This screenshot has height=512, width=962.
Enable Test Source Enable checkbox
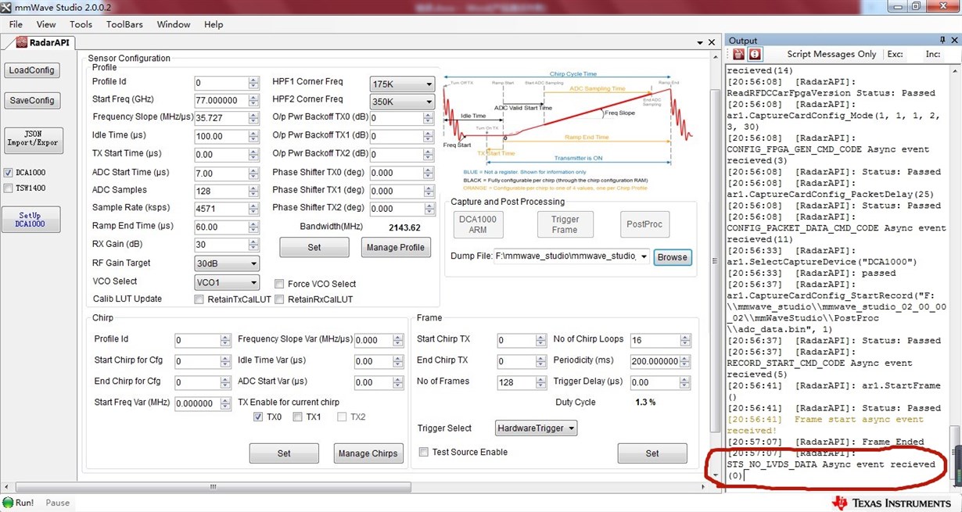pos(424,453)
